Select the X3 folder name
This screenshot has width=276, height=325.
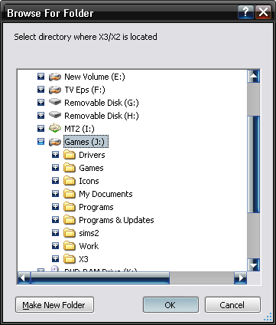tap(83, 259)
